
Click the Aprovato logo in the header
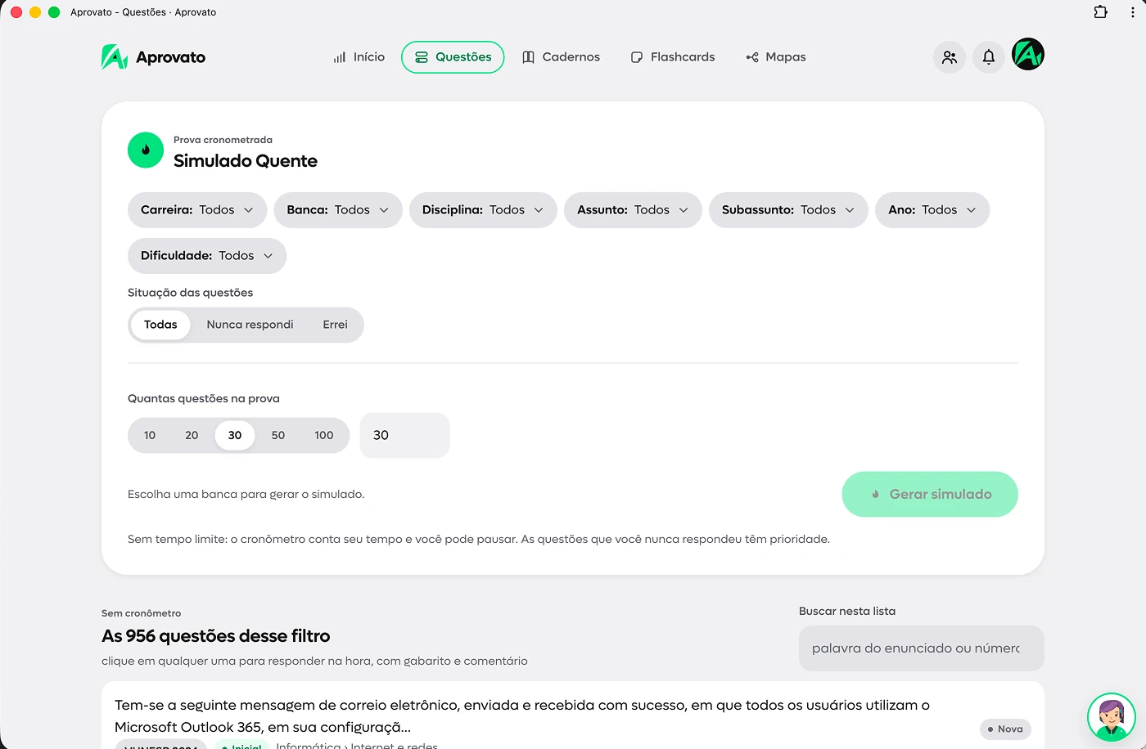tap(153, 57)
